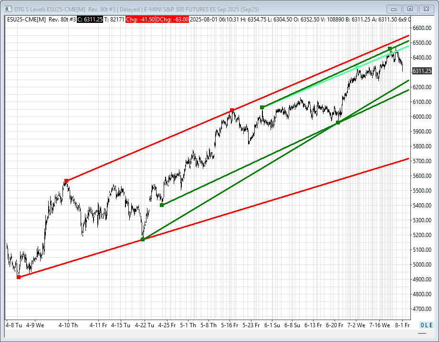
Task: Select the green anchor at the 4-22 Tu low
Action: 143,239
